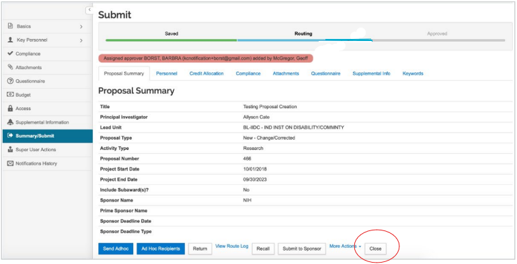Click the Sponsor Name value "NIH"
This screenshot has width=517, height=264.
coord(247,200)
